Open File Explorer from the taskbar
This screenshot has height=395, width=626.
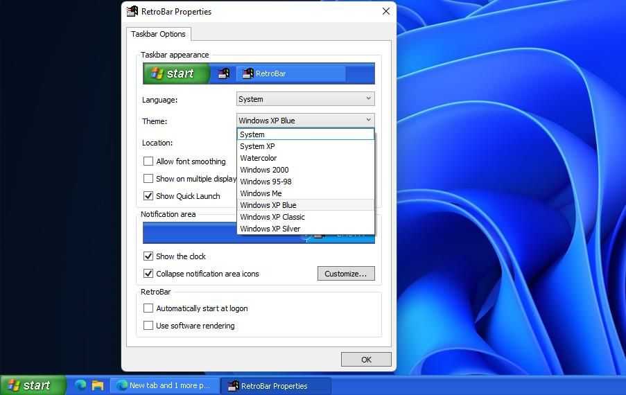tap(98, 385)
